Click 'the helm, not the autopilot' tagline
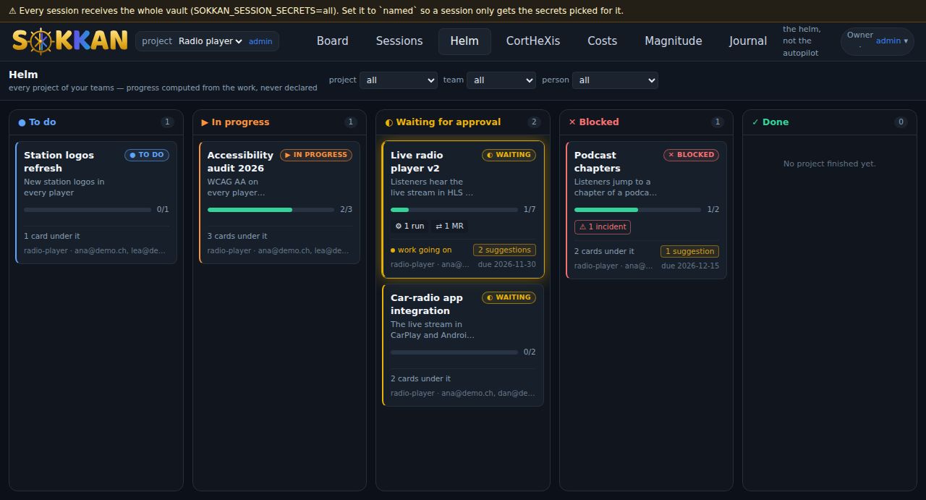 pos(802,41)
